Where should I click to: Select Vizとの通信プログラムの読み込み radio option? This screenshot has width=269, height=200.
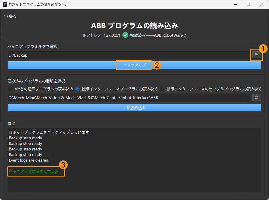click(x=41, y=89)
